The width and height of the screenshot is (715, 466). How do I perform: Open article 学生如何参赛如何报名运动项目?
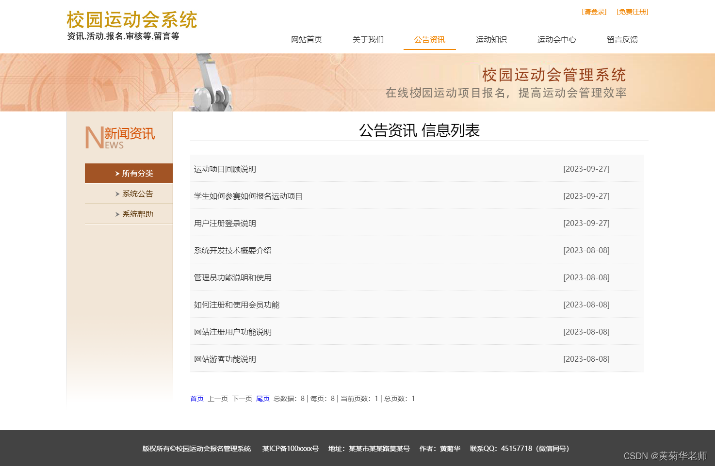click(x=248, y=196)
